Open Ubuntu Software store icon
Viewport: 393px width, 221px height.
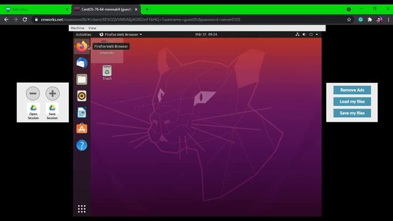(x=82, y=128)
